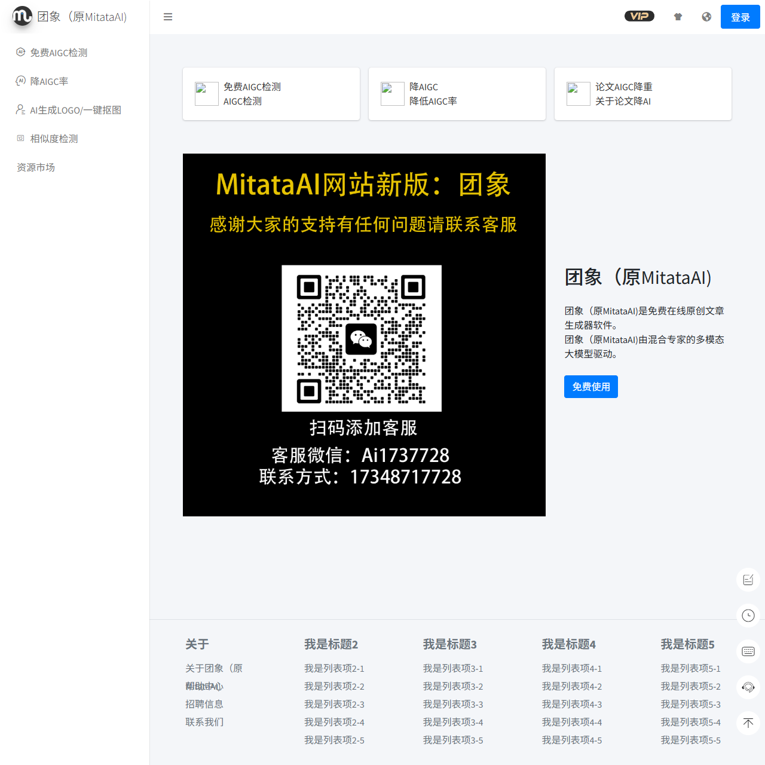
Task: Click the shirt icon in the top bar
Action: [678, 17]
